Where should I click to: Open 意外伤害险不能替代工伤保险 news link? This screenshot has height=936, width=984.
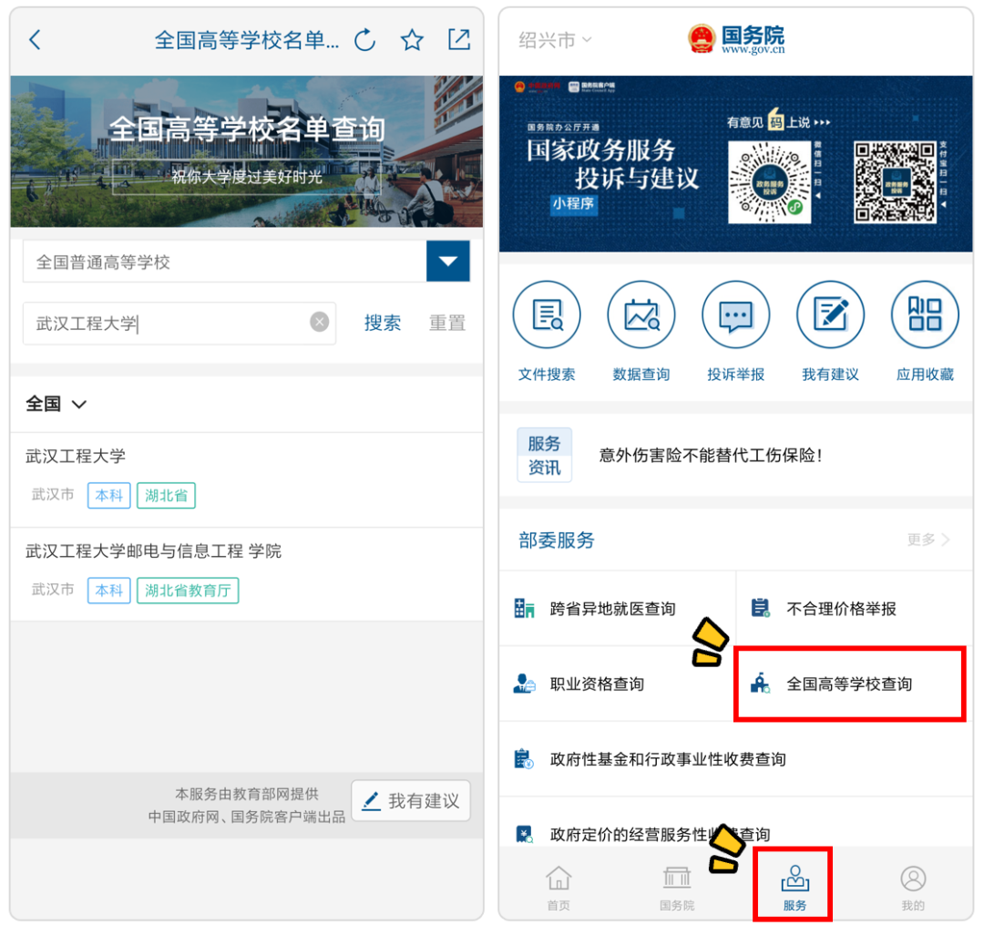point(711,455)
